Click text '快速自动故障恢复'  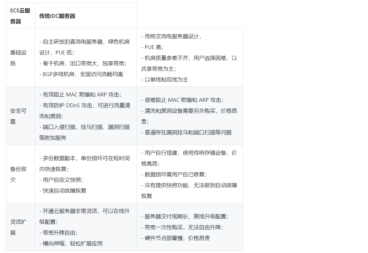pos(65,191)
